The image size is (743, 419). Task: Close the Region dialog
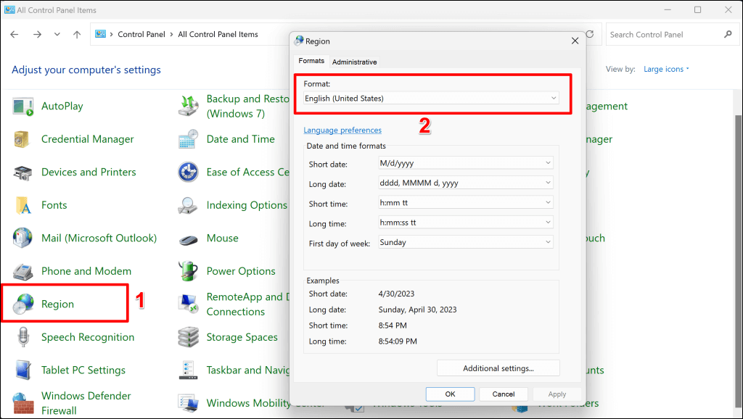click(575, 41)
